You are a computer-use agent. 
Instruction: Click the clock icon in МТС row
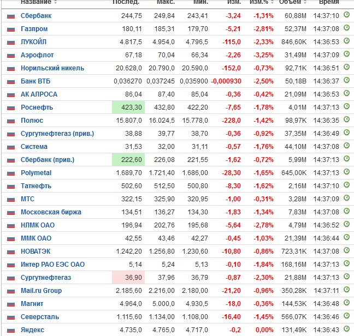point(346,198)
